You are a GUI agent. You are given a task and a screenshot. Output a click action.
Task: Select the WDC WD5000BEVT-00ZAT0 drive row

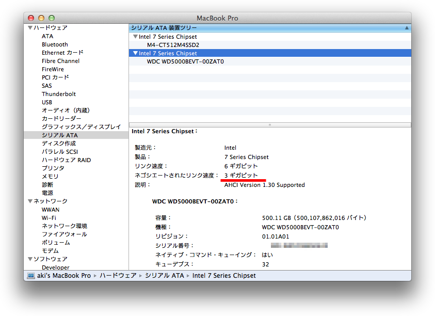click(270, 61)
